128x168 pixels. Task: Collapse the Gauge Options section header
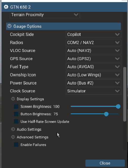63,26
